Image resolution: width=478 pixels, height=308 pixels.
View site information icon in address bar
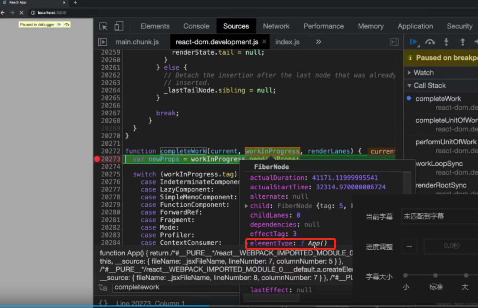click(33, 13)
